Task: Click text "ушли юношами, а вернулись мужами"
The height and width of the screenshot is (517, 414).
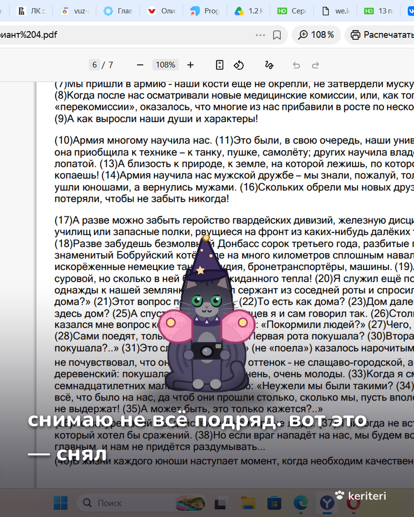Action: pos(145,187)
